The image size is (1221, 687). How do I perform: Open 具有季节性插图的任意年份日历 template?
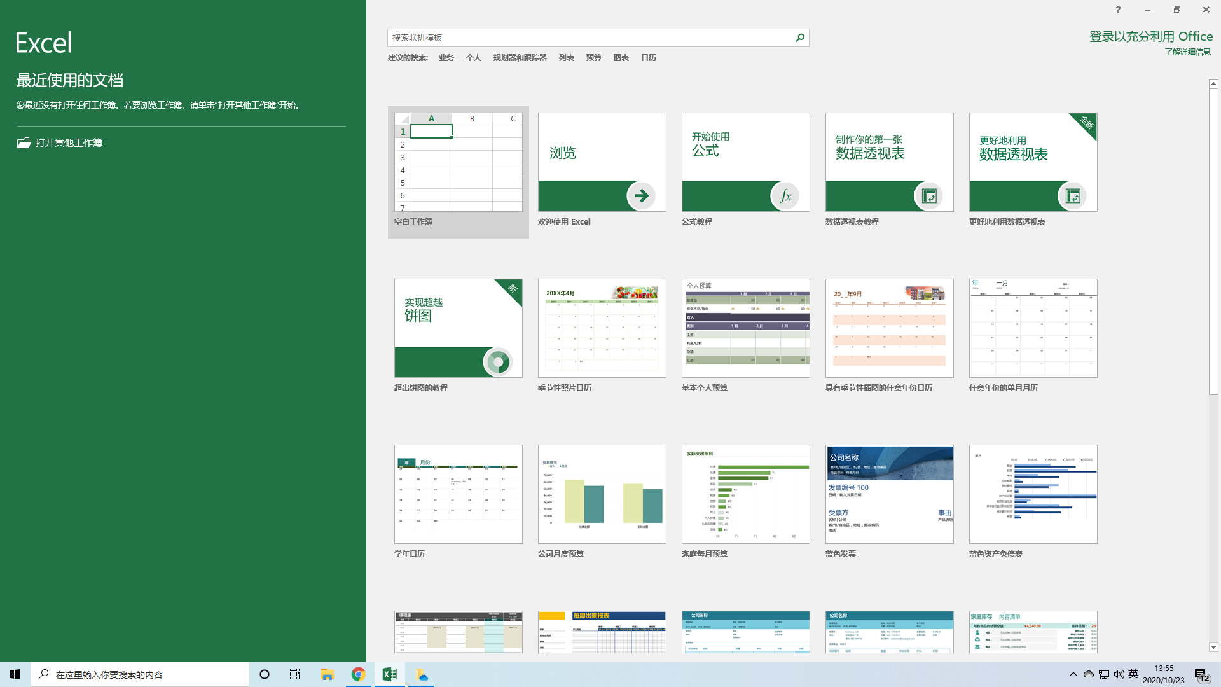(890, 336)
